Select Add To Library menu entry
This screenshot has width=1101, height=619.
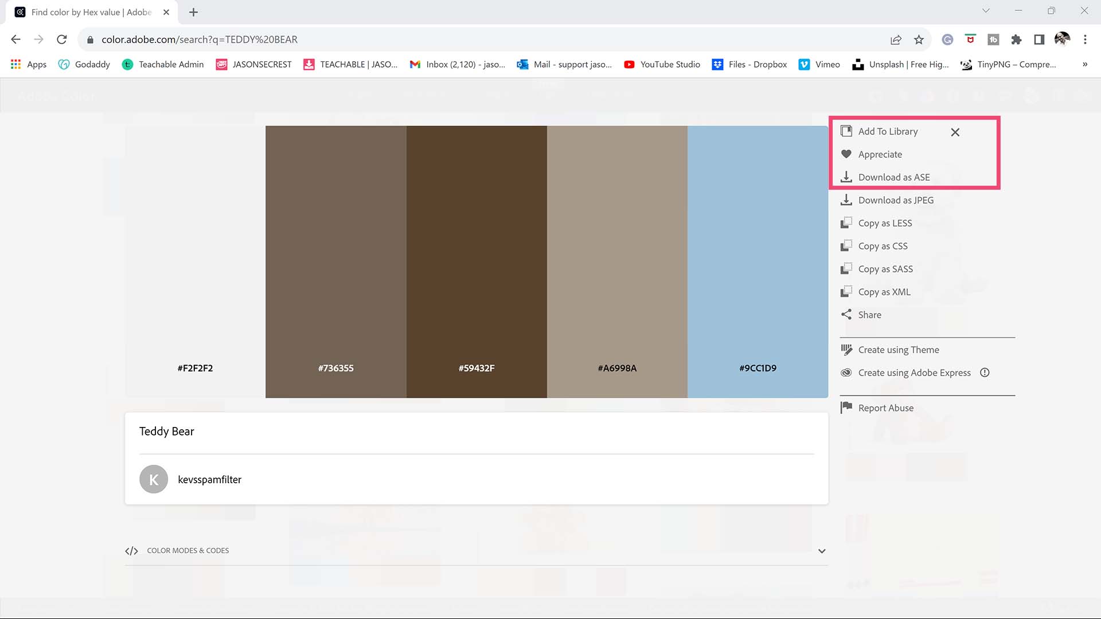888,131
